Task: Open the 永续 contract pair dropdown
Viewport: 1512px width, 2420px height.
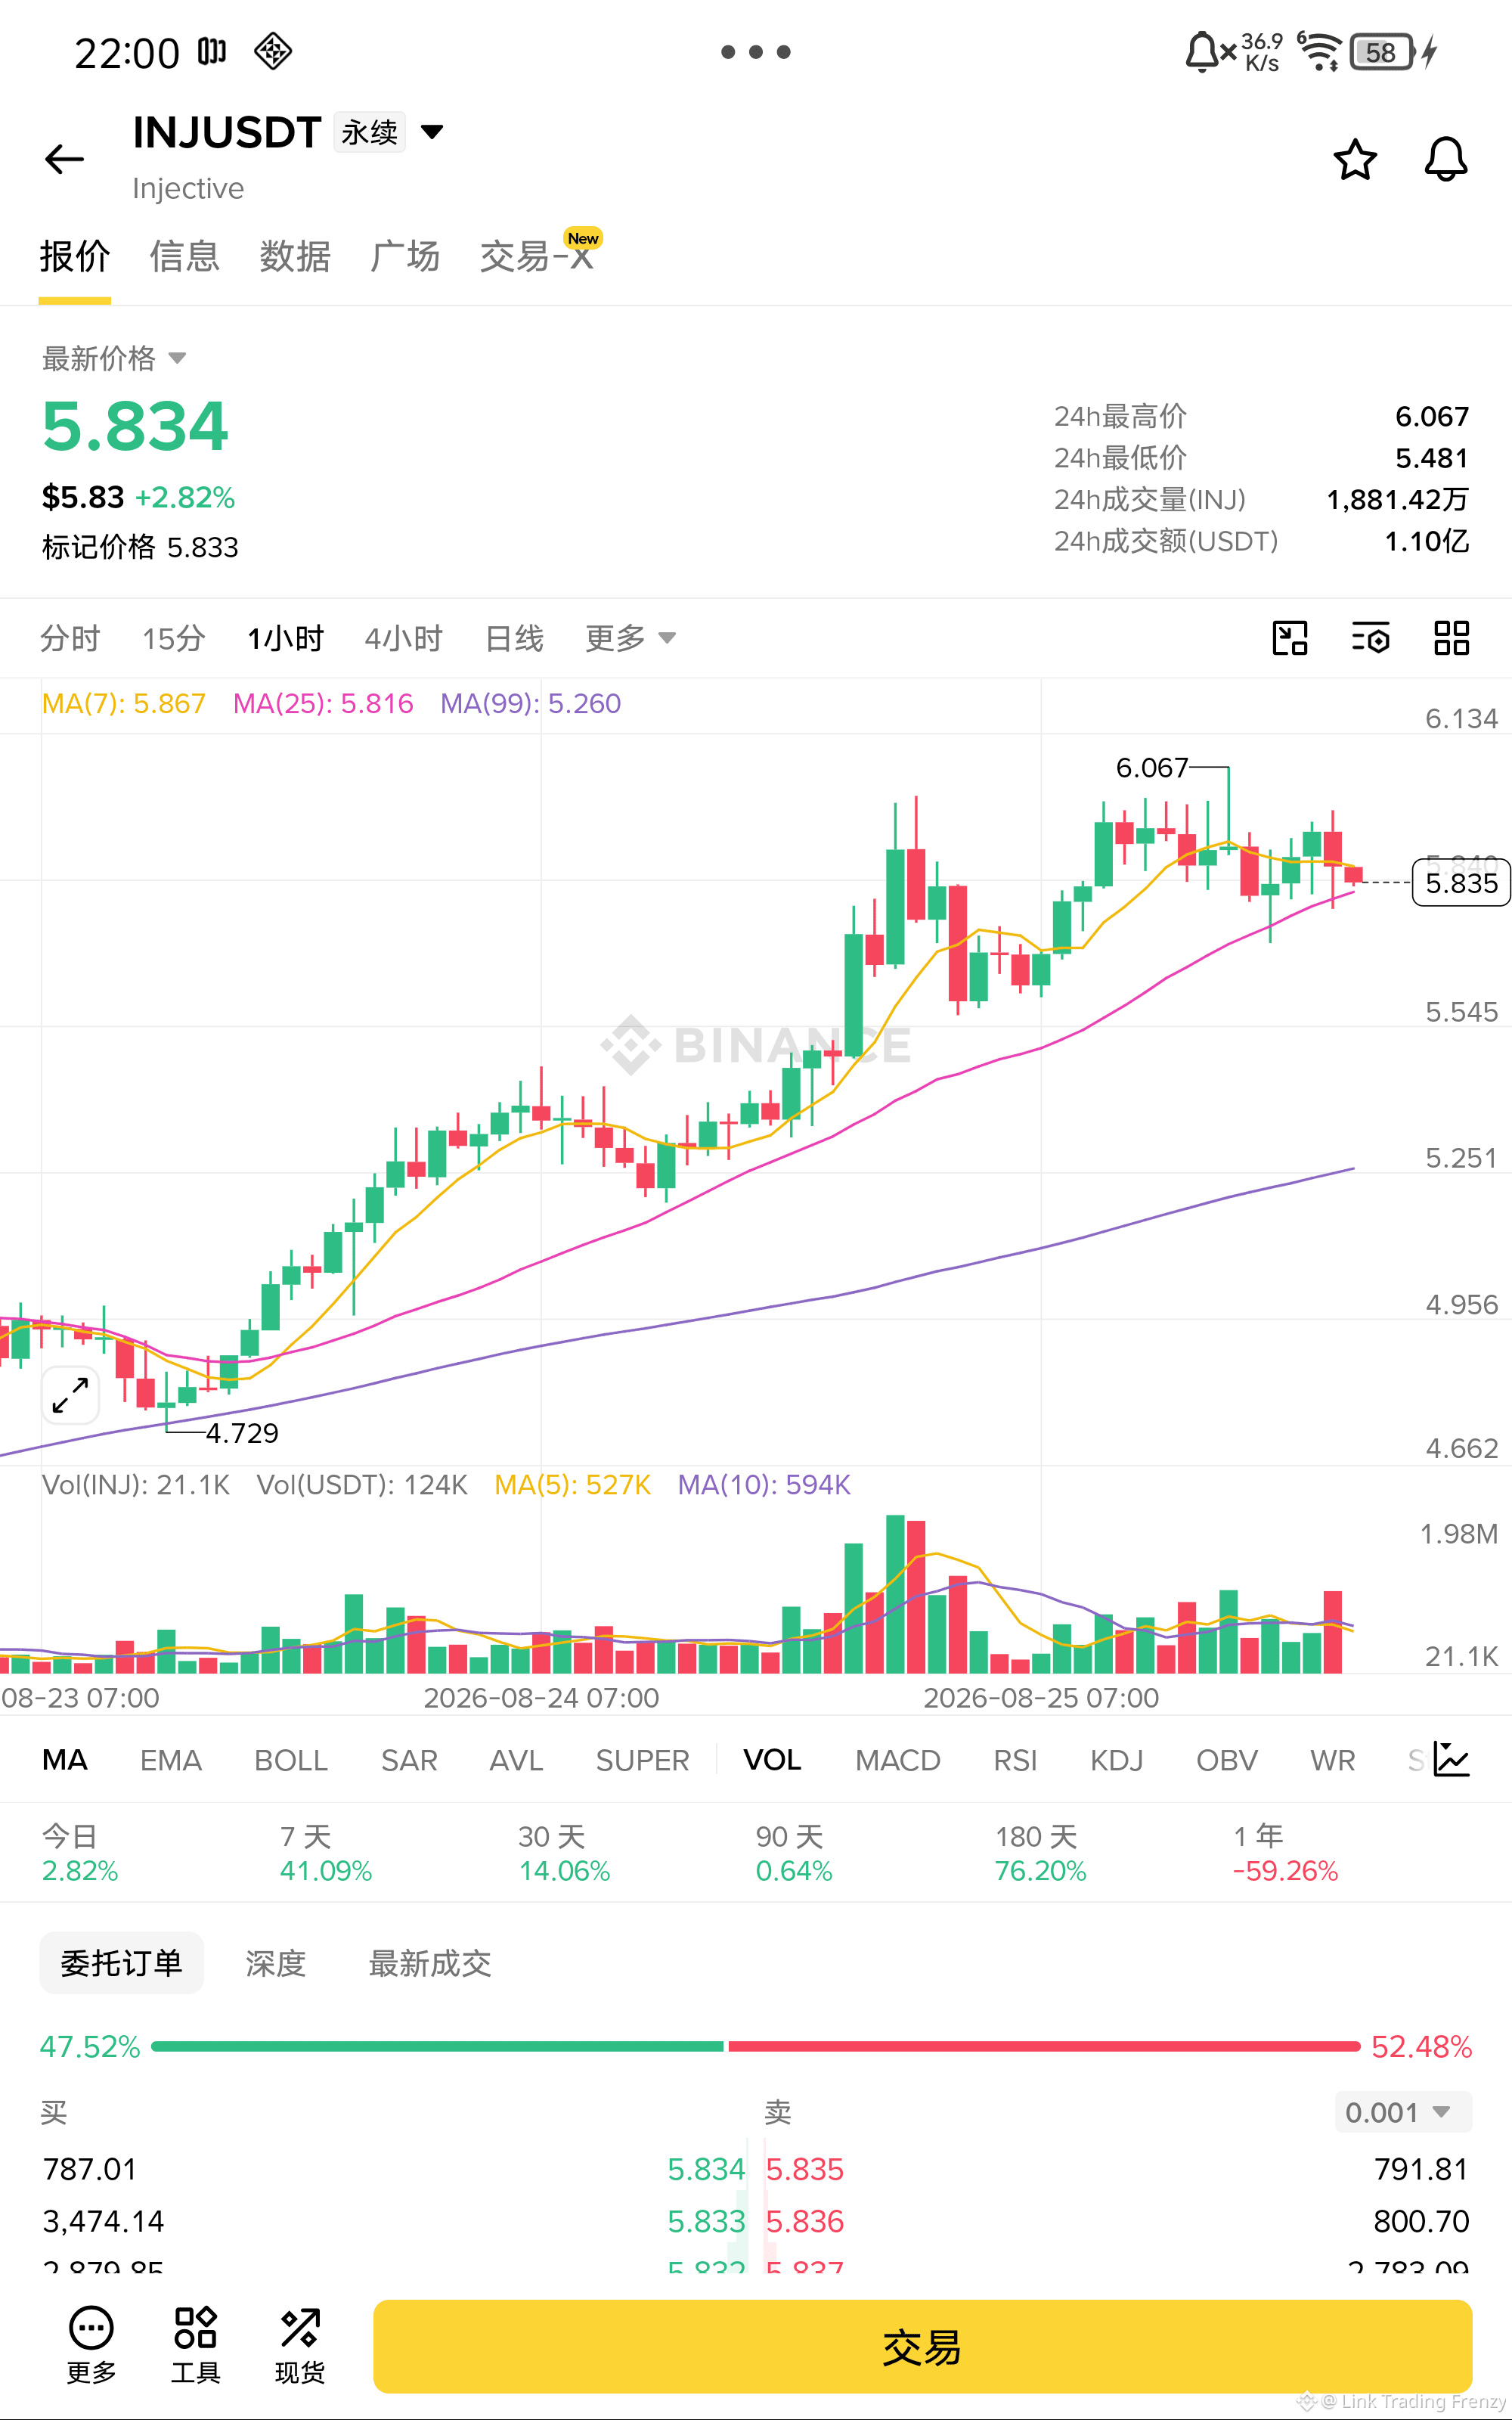Action: [x=389, y=132]
